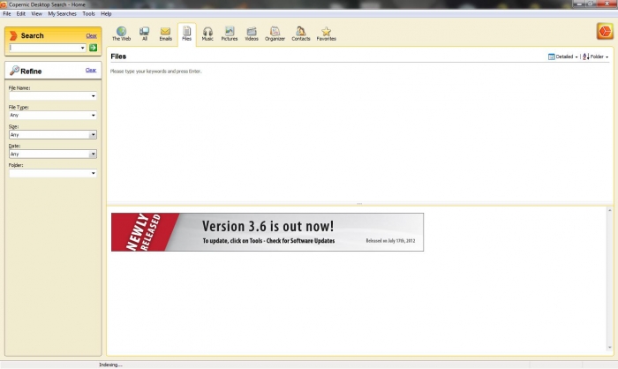This screenshot has width=618, height=369.
Task: Click Clear link in Refine panel
Action: pyautogui.click(x=91, y=70)
